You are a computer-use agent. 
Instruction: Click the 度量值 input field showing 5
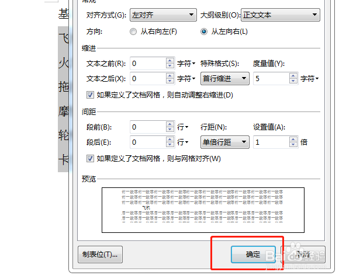tap(271, 79)
